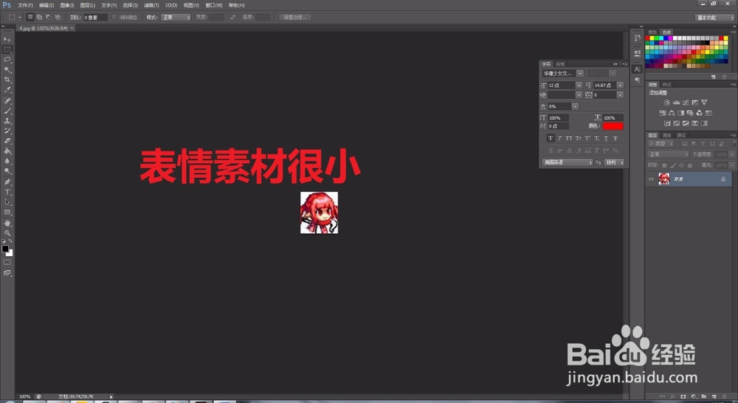The height and width of the screenshot is (403, 738).
Task: Click the red text color swatch
Action: click(x=613, y=126)
